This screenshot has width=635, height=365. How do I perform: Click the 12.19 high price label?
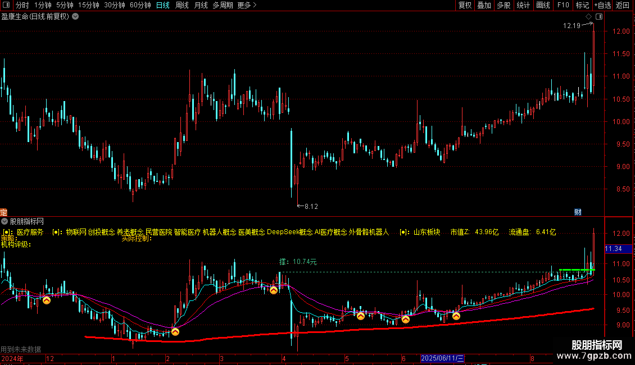click(x=572, y=25)
